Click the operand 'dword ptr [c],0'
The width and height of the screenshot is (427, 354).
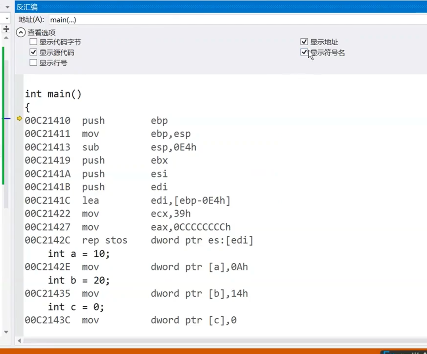pos(194,320)
